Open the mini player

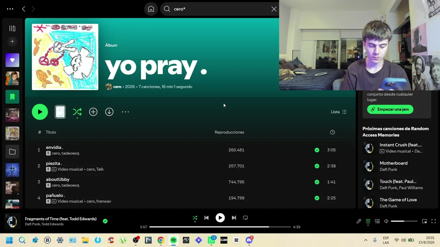[x=425, y=221]
